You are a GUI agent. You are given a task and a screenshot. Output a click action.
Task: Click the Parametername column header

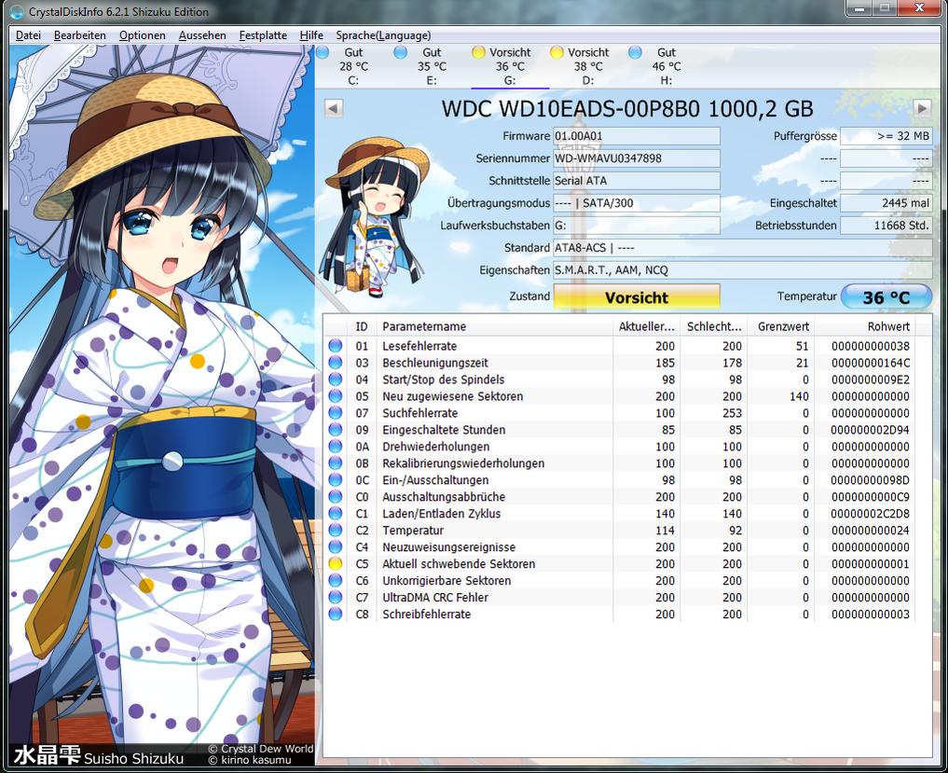(495, 326)
